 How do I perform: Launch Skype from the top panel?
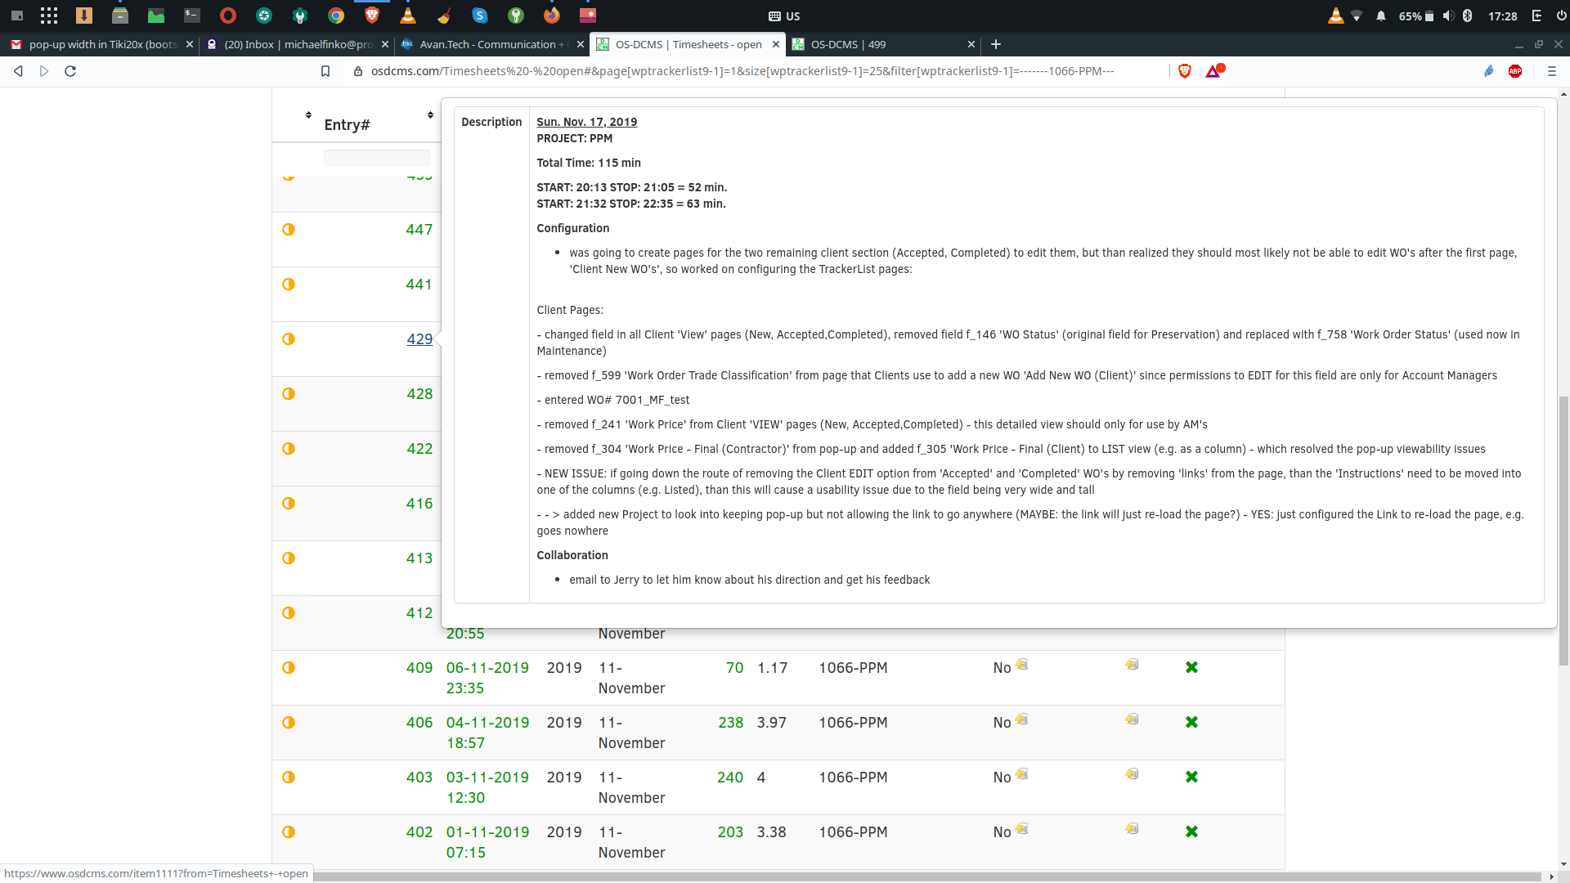[x=480, y=16]
